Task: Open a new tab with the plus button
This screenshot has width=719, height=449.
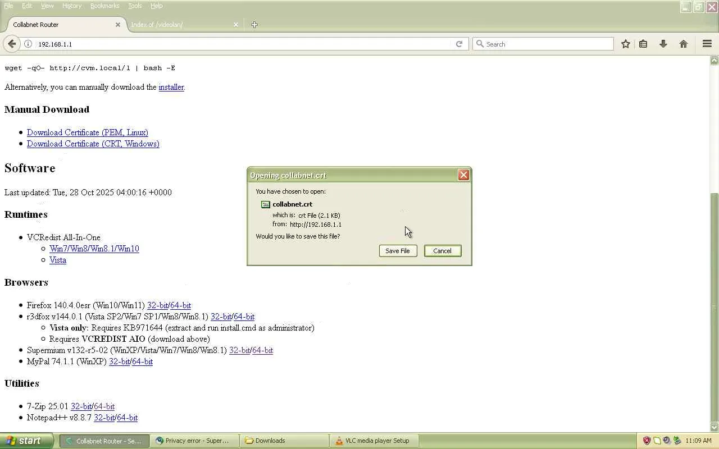Action: click(x=254, y=25)
